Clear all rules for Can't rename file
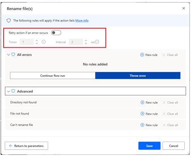Viewport: 192px width, 157px height. click(x=170, y=125)
